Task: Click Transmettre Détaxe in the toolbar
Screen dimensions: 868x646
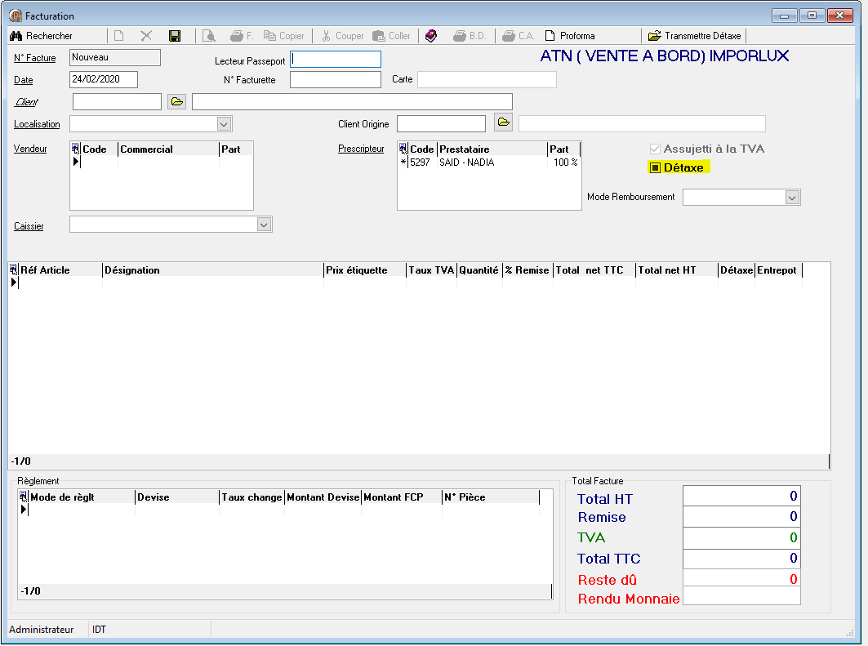Action: click(695, 36)
